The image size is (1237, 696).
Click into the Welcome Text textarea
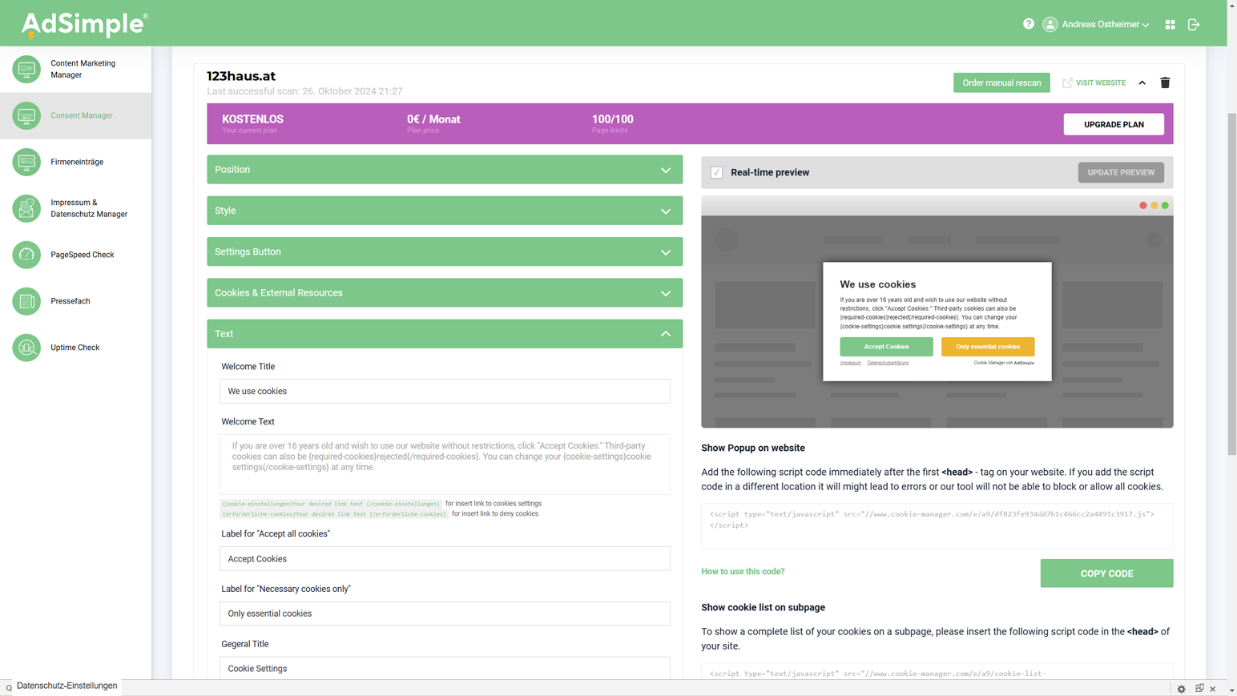(x=445, y=465)
